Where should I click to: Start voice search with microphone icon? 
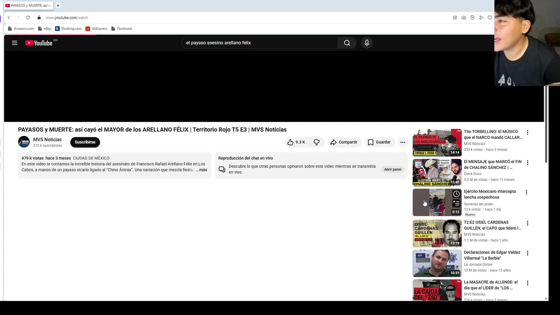click(x=367, y=43)
